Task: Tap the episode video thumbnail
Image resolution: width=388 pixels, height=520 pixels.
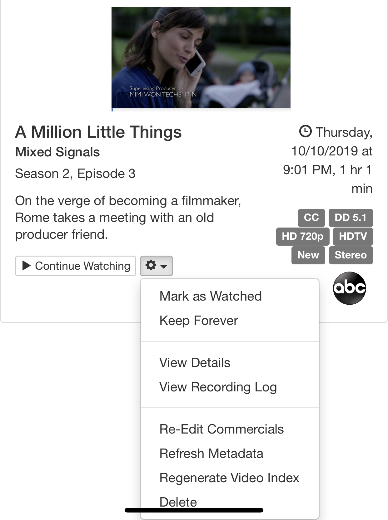Action: (x=201, y=57)
